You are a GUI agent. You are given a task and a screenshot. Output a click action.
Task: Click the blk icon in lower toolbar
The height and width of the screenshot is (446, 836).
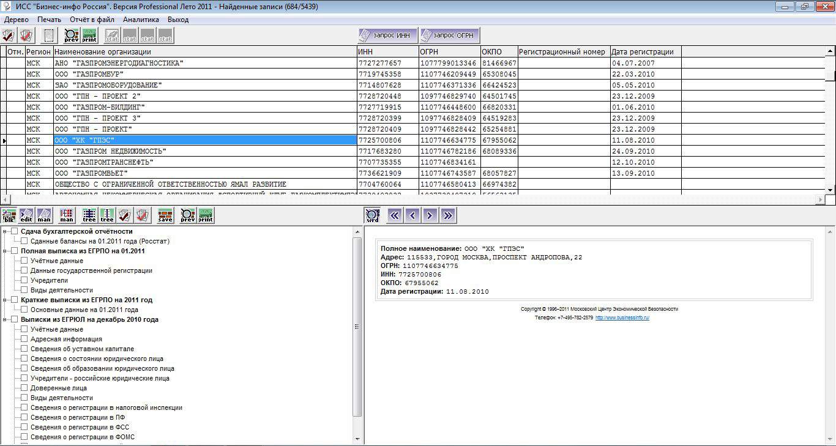coord(9,215)
